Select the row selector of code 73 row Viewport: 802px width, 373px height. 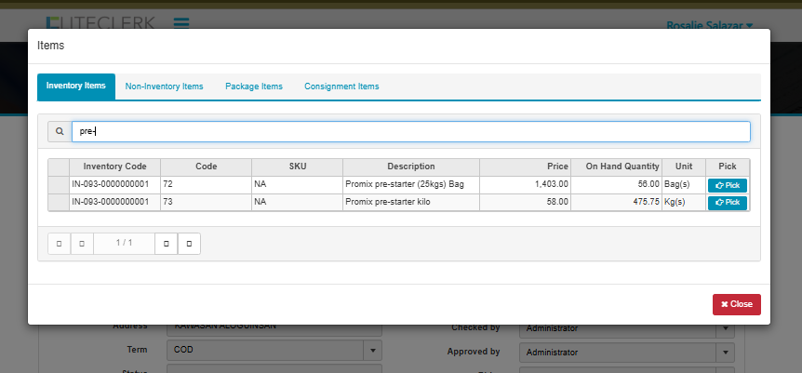click(59, 202)
